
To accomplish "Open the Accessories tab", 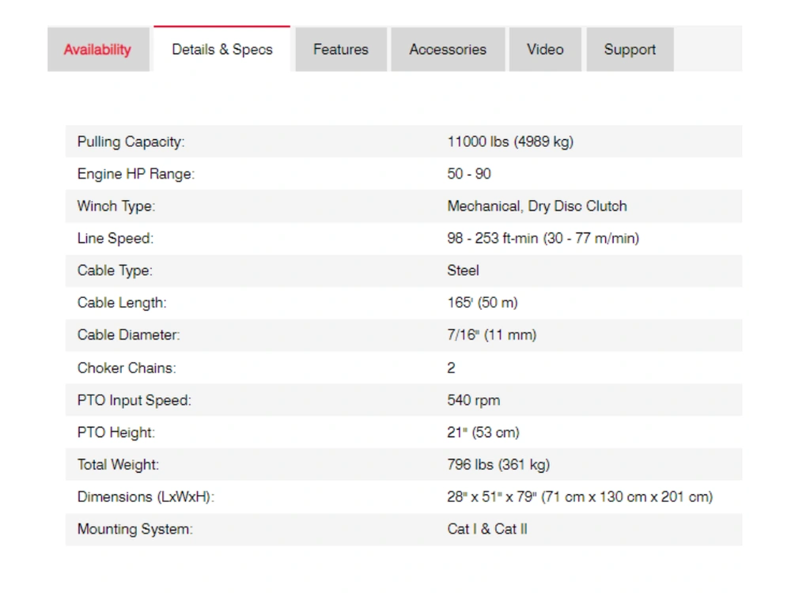I will (448, 50).
